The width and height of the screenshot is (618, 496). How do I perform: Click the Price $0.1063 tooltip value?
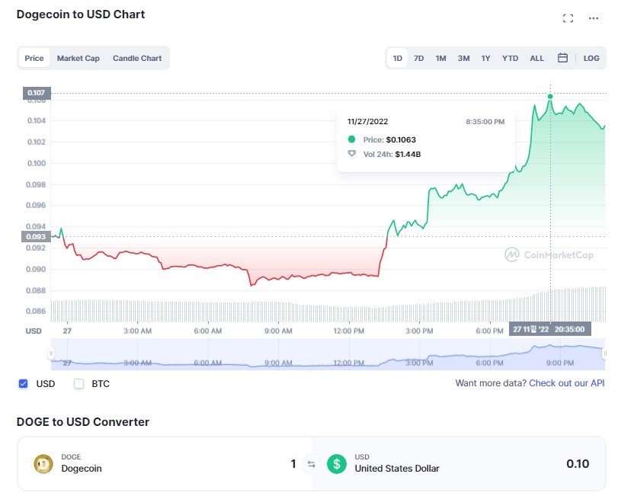(401, 140)
